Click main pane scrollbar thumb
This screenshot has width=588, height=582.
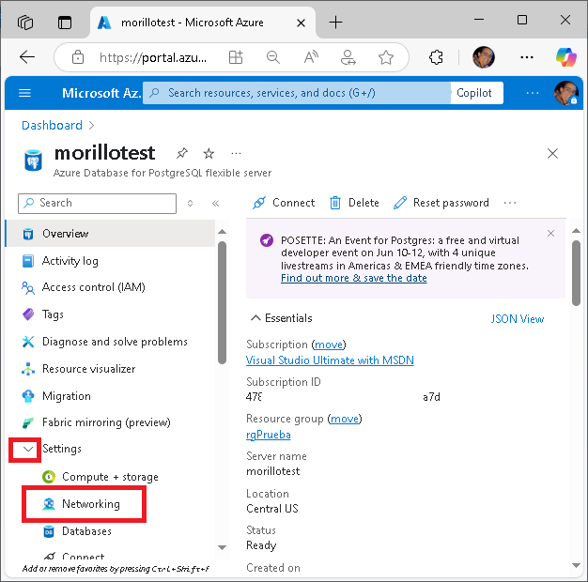point(577,273)
